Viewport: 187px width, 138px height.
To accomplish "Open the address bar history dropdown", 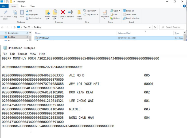I will (x=150, y=27).
